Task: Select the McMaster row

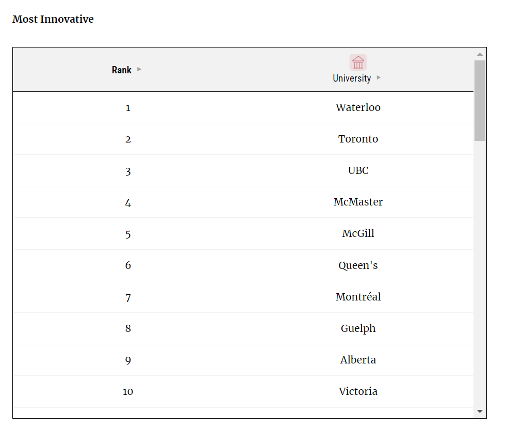Action: [243, 202]
